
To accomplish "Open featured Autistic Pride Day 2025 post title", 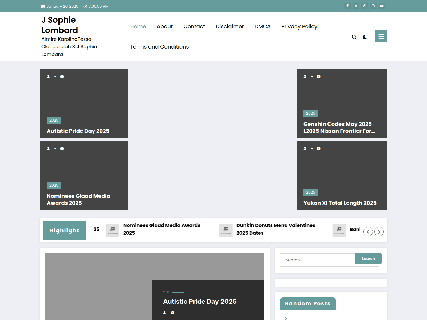I will point(200,302).
